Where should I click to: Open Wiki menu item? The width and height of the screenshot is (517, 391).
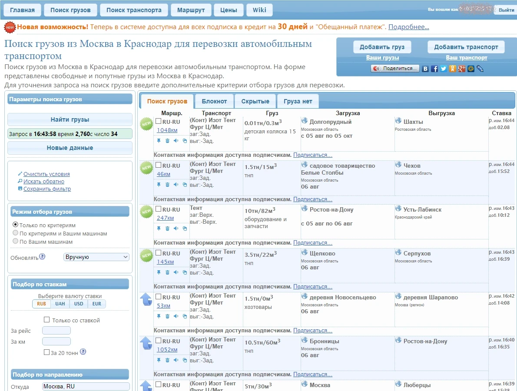259,10
